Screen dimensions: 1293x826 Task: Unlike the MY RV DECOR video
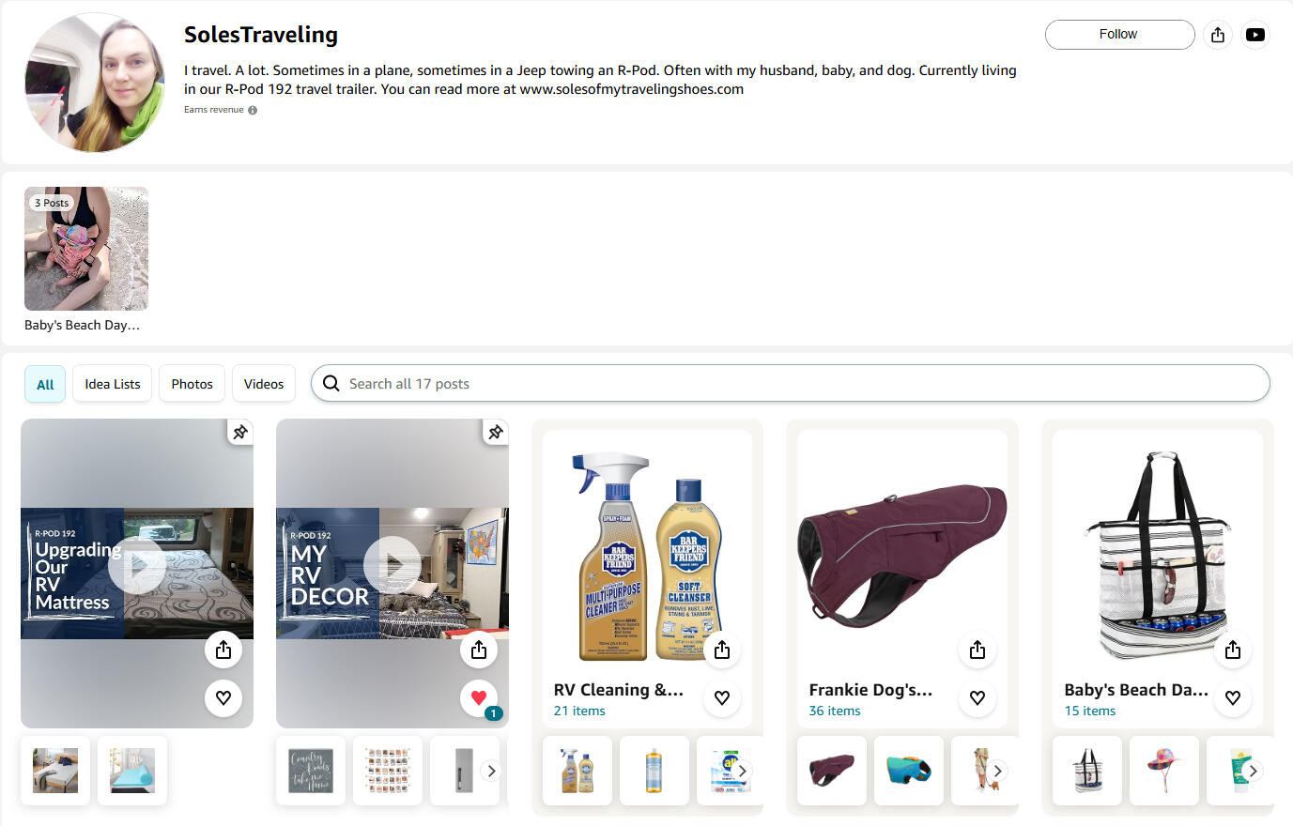(x=479, y=697)
